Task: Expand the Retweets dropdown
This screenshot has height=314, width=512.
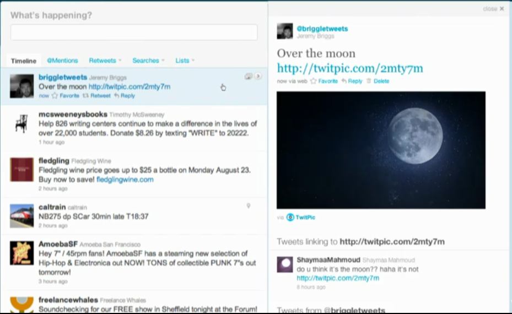Action: [105, 61]
